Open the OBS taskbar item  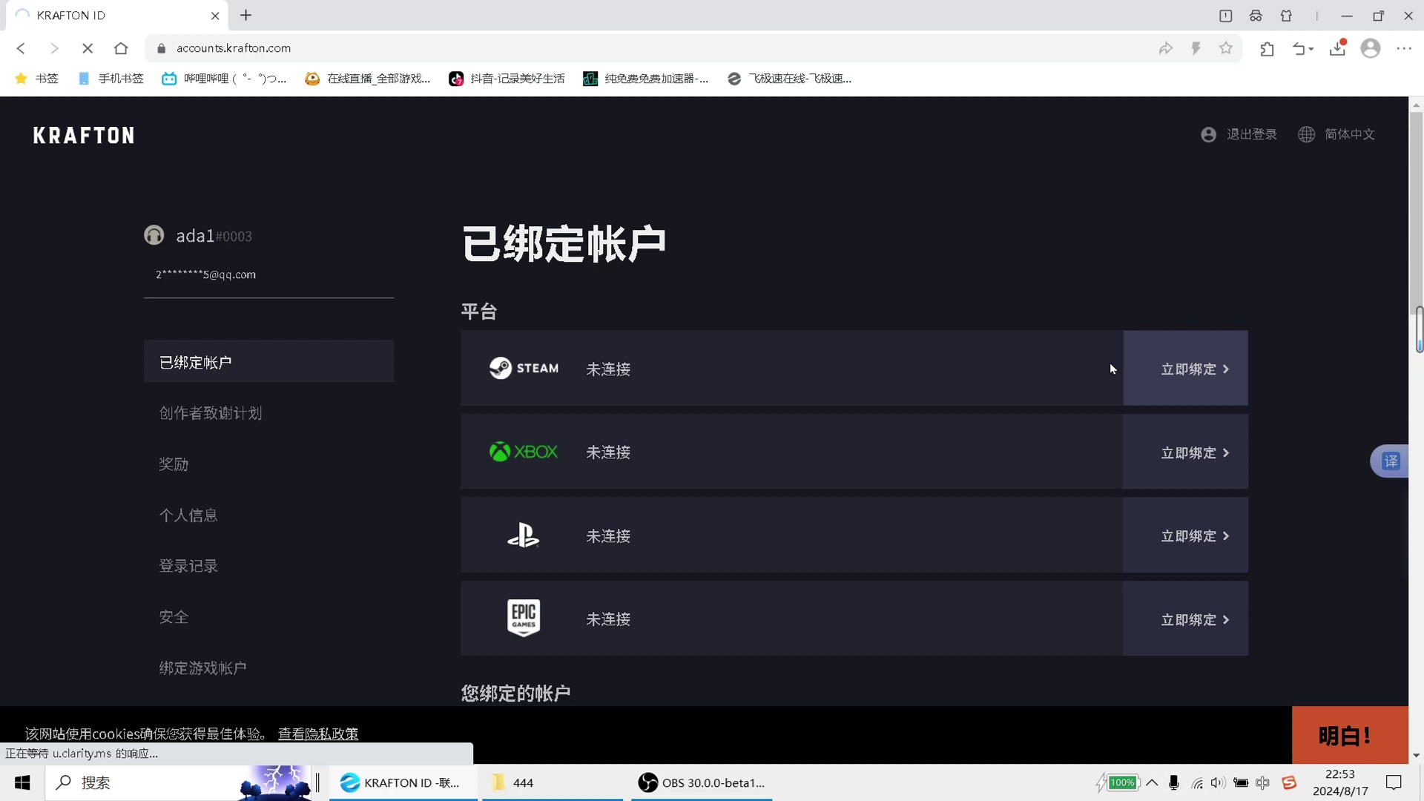[702, 782]
